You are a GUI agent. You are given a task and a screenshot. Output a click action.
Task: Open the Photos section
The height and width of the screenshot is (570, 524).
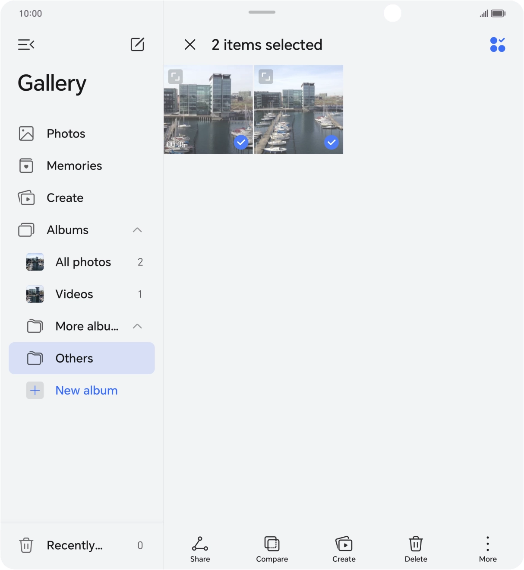[66, 134]
